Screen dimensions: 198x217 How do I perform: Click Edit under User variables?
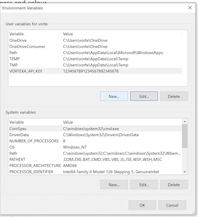click(144, 96)
